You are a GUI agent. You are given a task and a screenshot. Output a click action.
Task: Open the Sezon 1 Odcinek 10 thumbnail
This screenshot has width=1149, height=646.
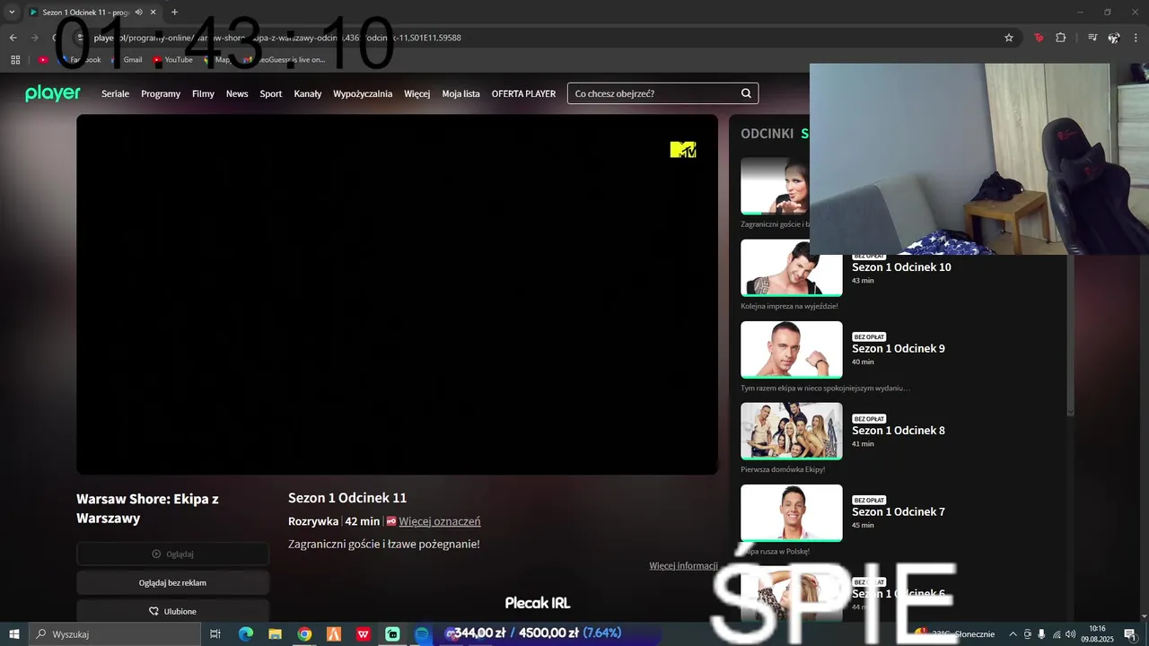pos(791,267)
